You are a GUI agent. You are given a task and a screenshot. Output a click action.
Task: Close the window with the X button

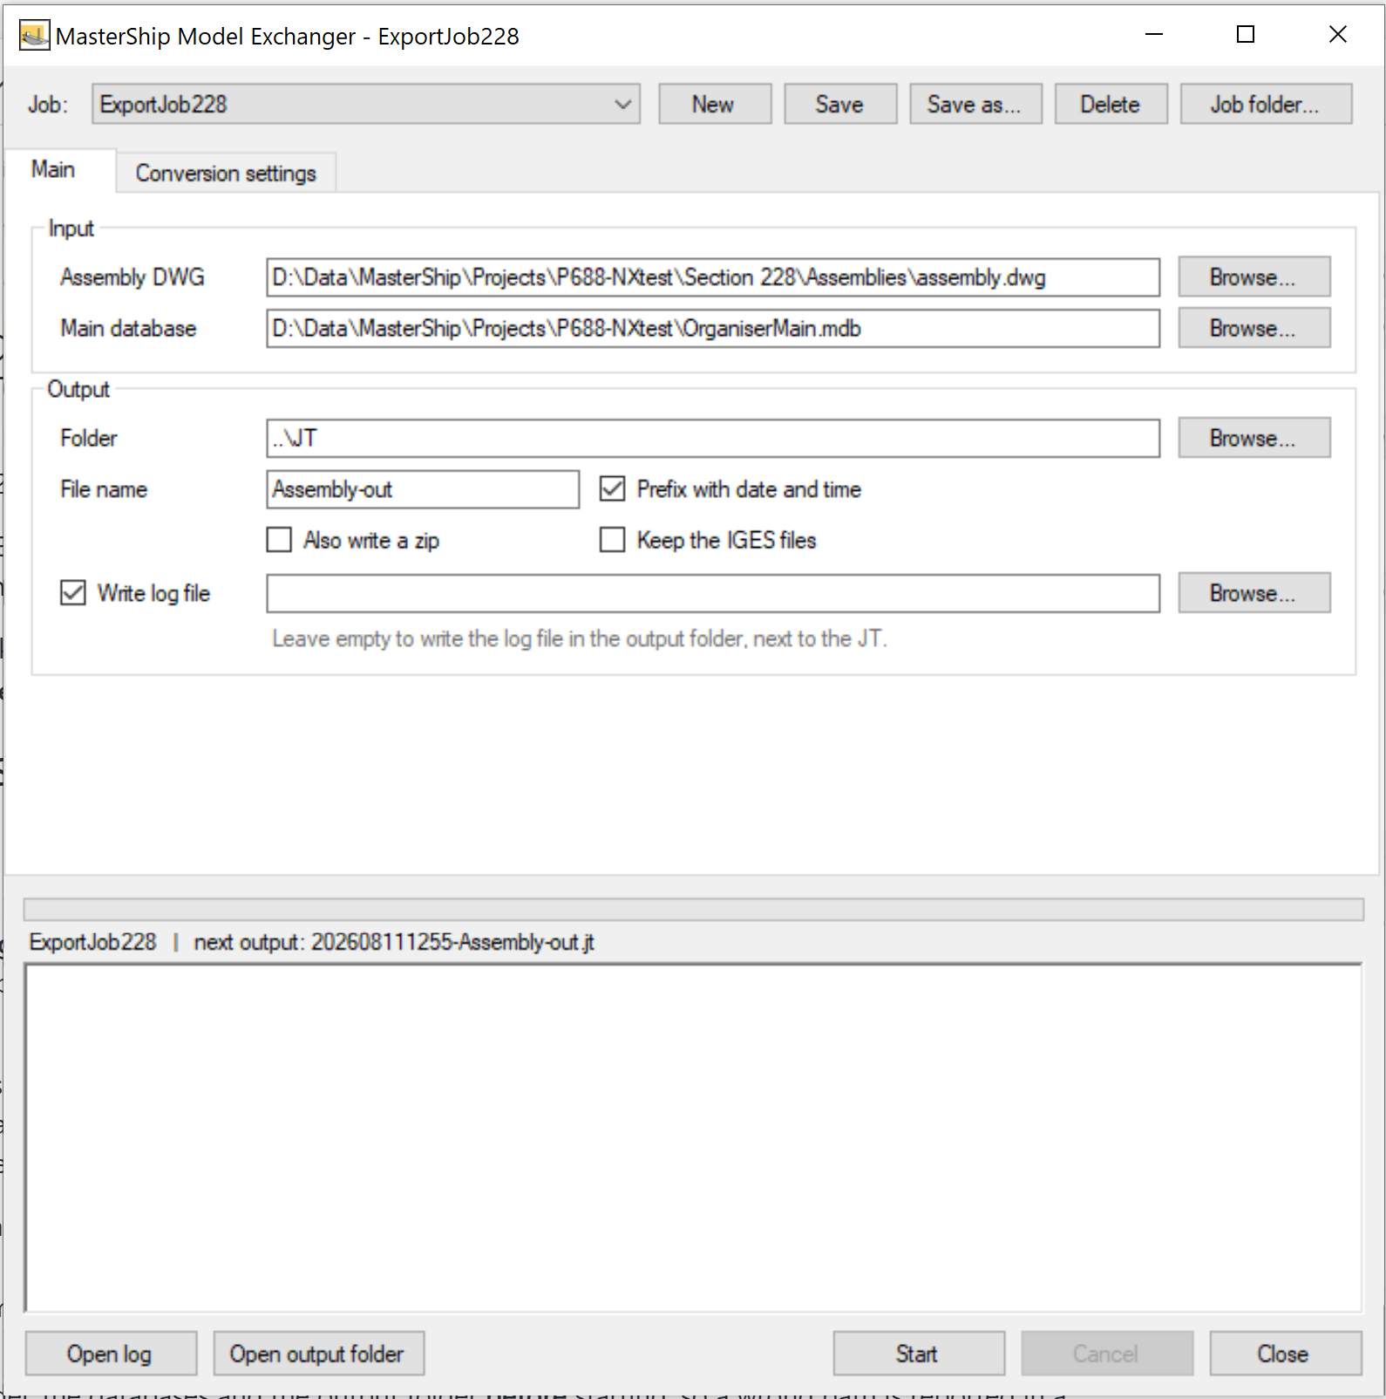click(x=1338, y=35)
